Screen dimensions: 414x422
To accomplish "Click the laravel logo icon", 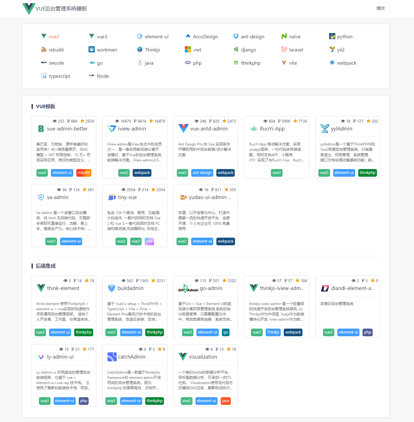I will (284, 50).
